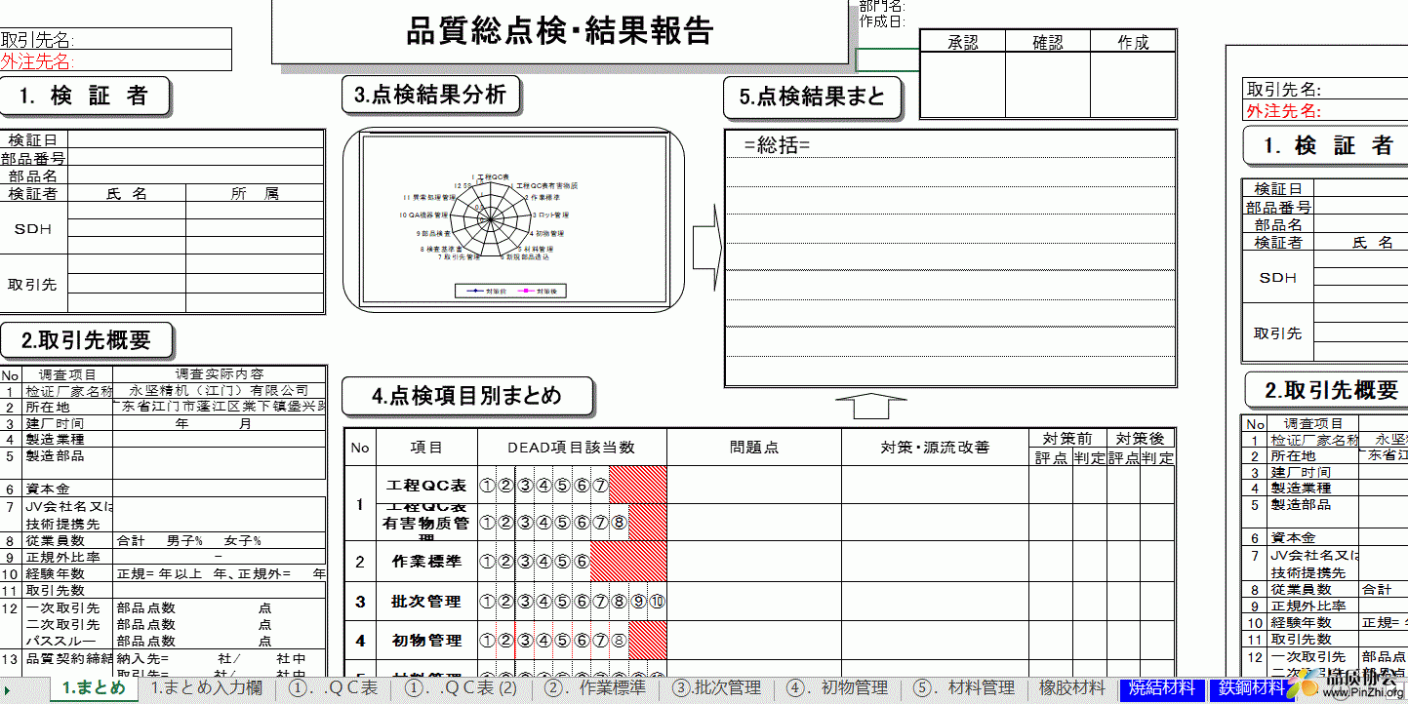This screenshot has width=1408, height=704.
Task: Select the red 外注先名: cell at top left
Action: coord(115,61)
